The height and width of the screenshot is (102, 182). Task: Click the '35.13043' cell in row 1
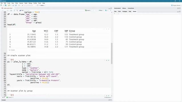coord(32,35)
